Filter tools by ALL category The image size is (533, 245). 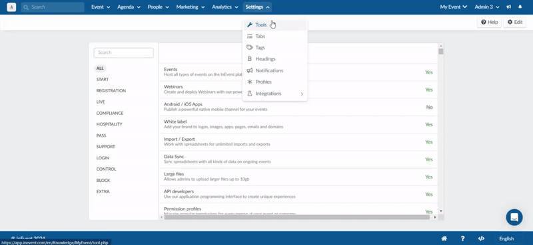click(x=100, y=68)
